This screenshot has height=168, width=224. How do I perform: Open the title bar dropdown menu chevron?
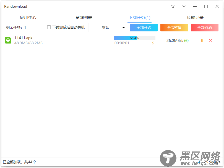point(184,6)
